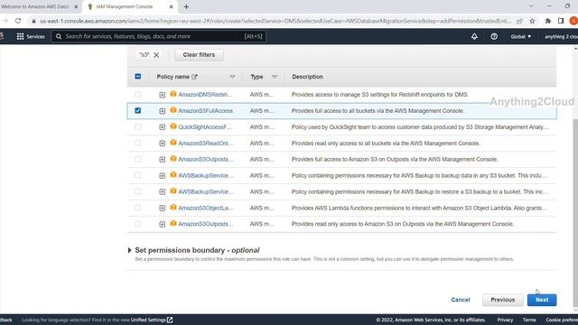Image resolution: width=578 pixels, height=325 pixels.
Task: Check the AmazonDMSRedsh... policy checkbox
Action: pyautogui.click(x=138, y=94)
